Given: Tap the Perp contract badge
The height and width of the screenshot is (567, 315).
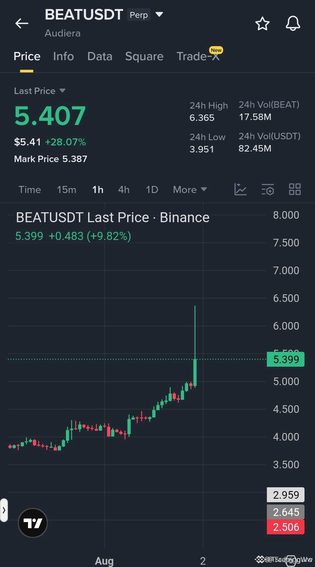Looking at the screenshot, I should 139,15.
